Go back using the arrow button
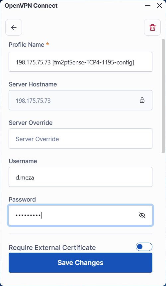Image resolution: width=166 pixels, height=286 pixels. pyautogui.click(x=14, y=27)
